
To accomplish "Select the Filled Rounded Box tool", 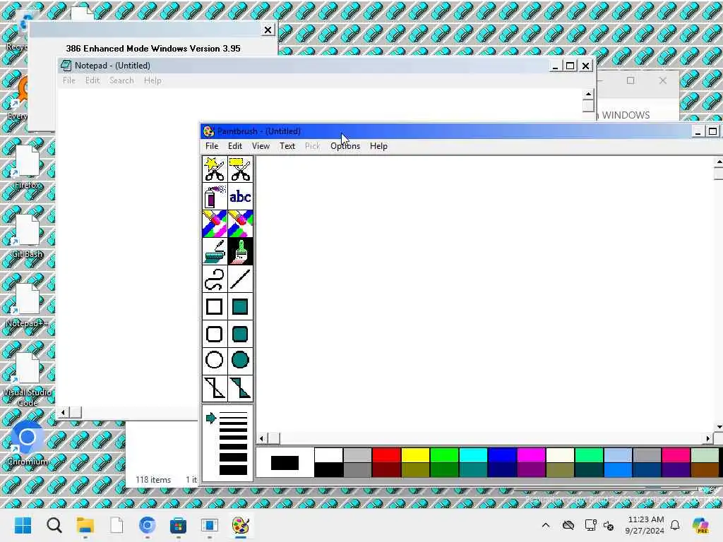I will point(240,334).
